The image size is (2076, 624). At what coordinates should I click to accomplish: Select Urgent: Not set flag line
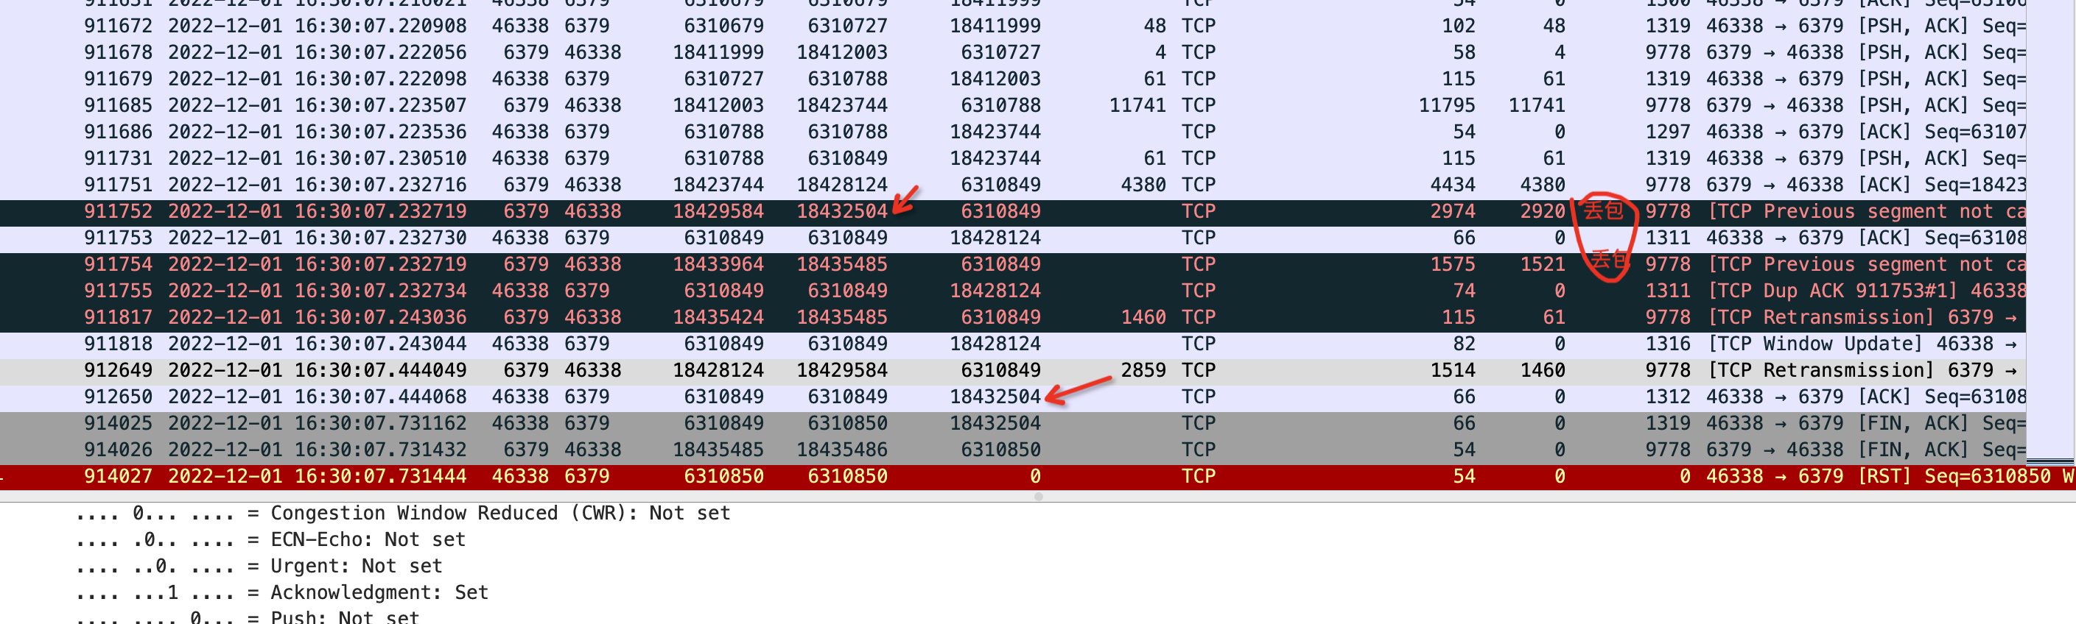[259, 566]
